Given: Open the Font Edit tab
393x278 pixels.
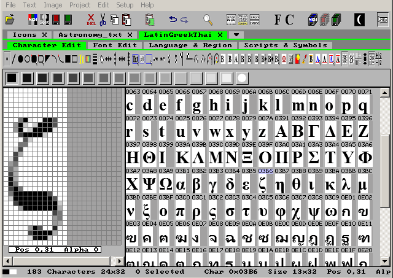Looking at the screenshot, I should pyautogui.click(x=115, y=45).
